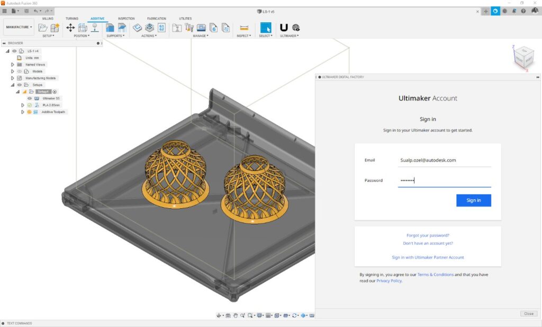542x327 pixels.
Task: Select the Move position tool
Action: 71,27
